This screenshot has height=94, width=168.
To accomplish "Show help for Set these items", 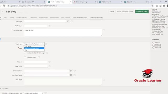I will [x=75, y=71].
